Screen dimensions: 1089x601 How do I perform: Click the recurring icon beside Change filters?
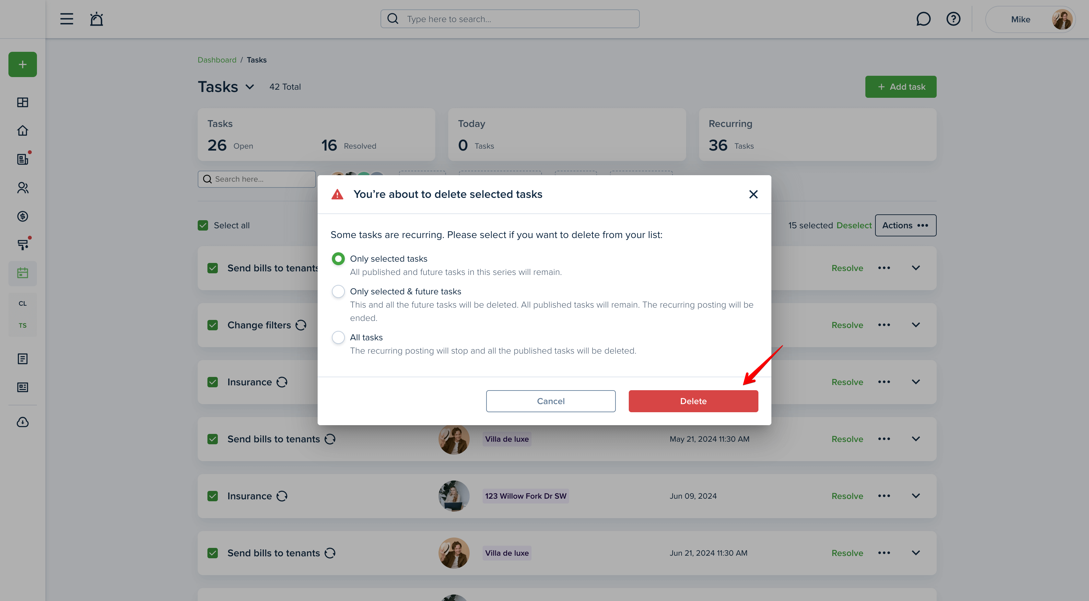300,325
